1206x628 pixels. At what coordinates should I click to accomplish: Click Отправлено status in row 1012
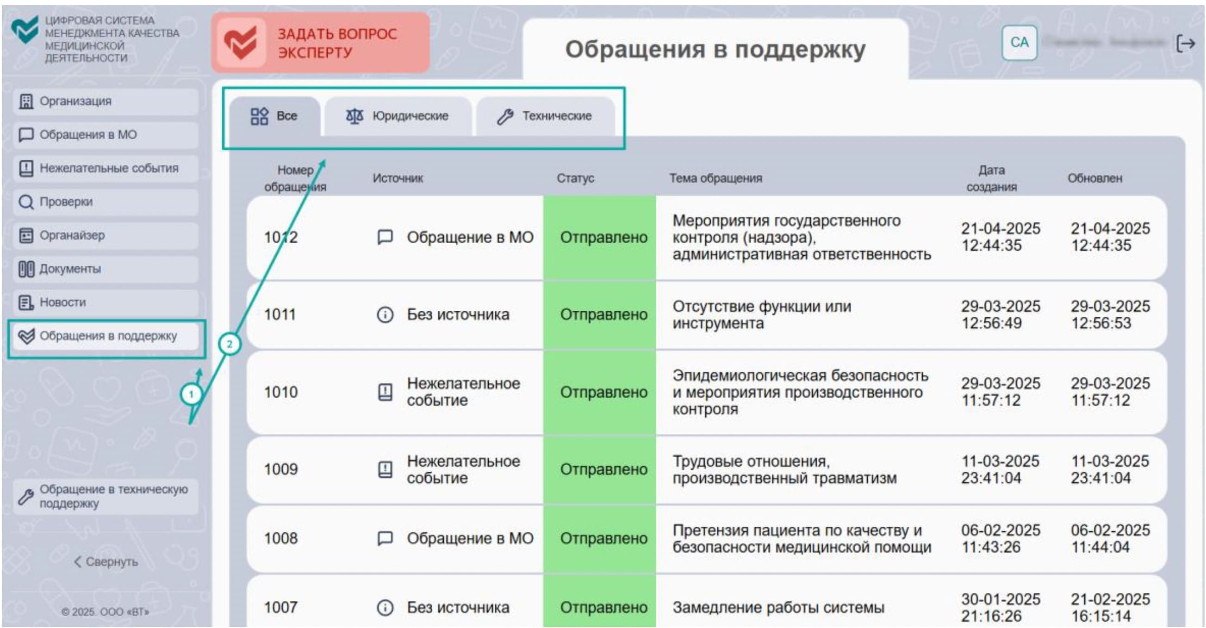click(599, 238)
